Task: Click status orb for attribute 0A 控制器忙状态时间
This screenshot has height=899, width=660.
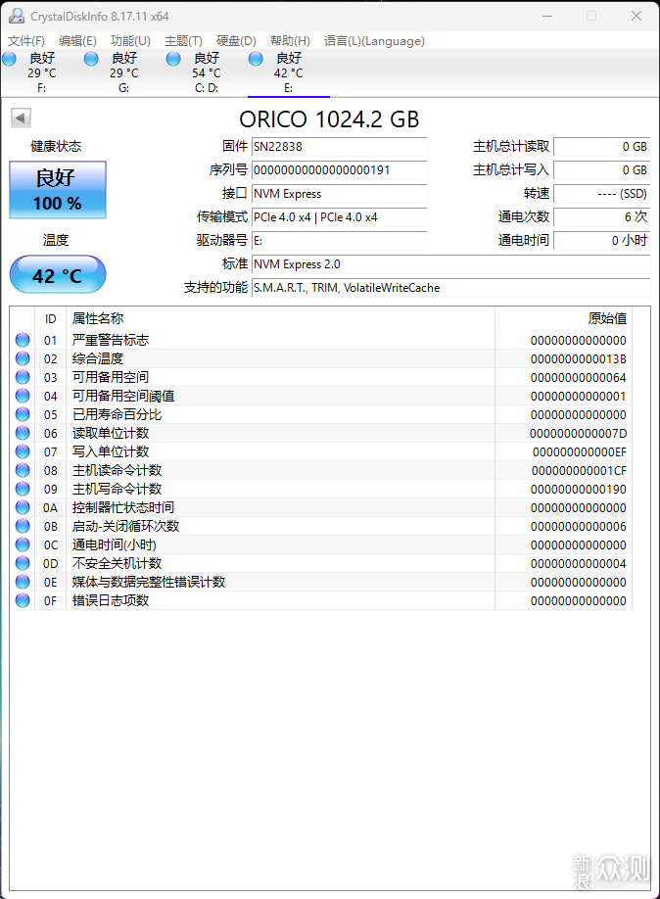Action: click(x=23, y=507)
